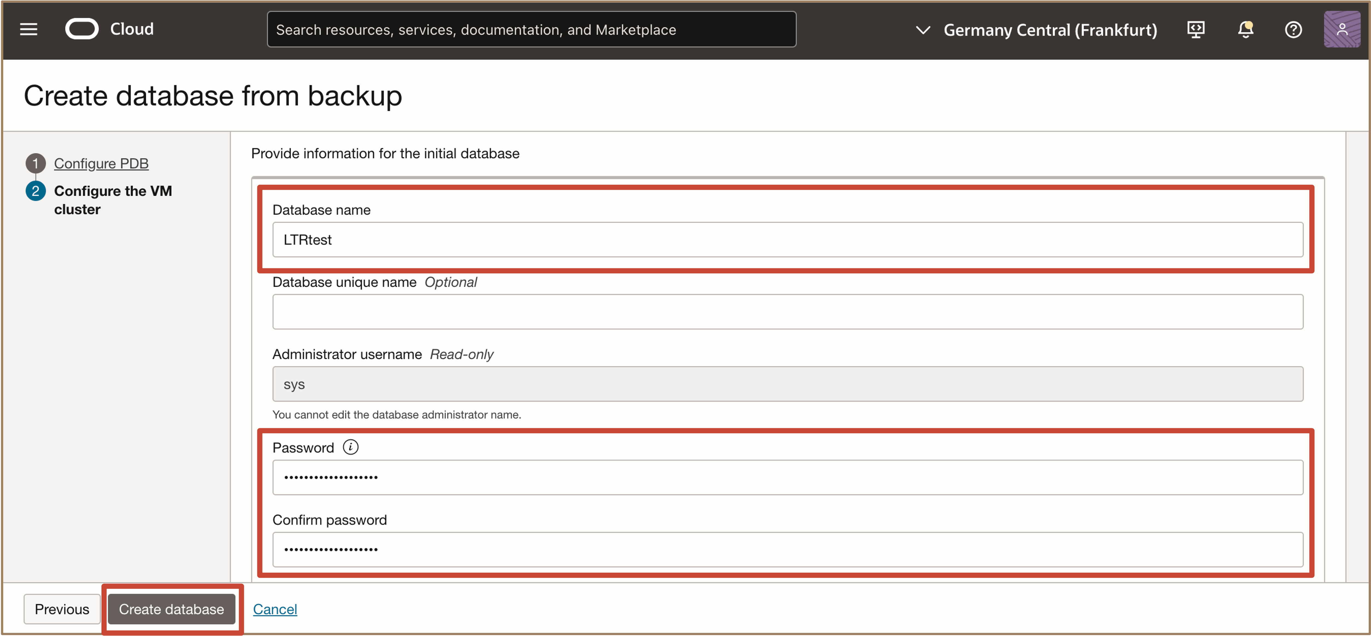Open the Cloud Shell developer tools icon
The height and width of the screenshot is (636, 1371).
[1195, 29]
